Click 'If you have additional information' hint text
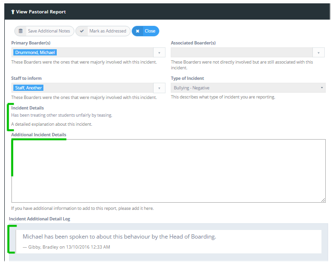 [x=83, y=208]
